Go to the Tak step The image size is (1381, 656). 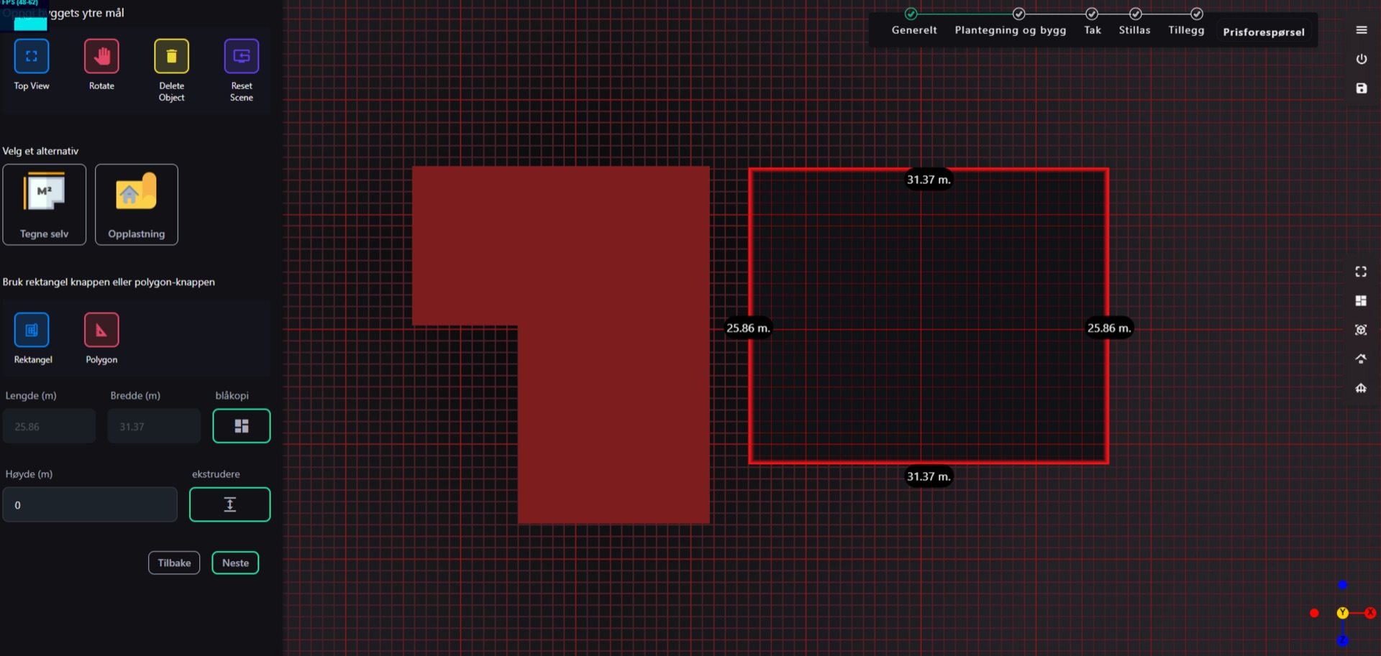(1092, 29)
